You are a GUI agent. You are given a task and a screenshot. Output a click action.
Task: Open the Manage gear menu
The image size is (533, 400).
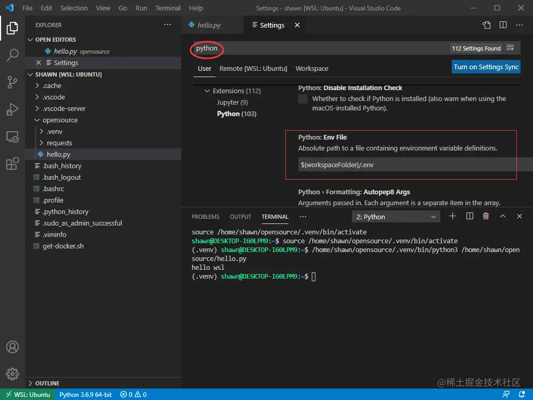click(x=12, y=374)
